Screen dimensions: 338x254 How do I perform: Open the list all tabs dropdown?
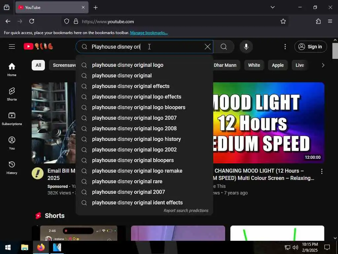pos(272,7)
